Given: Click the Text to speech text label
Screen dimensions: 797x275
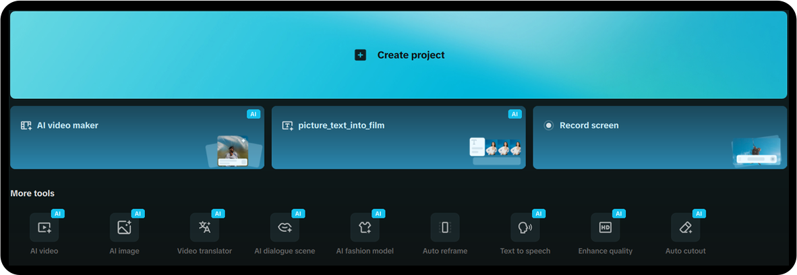Looking at the screenshot, I should coord(525,251).
